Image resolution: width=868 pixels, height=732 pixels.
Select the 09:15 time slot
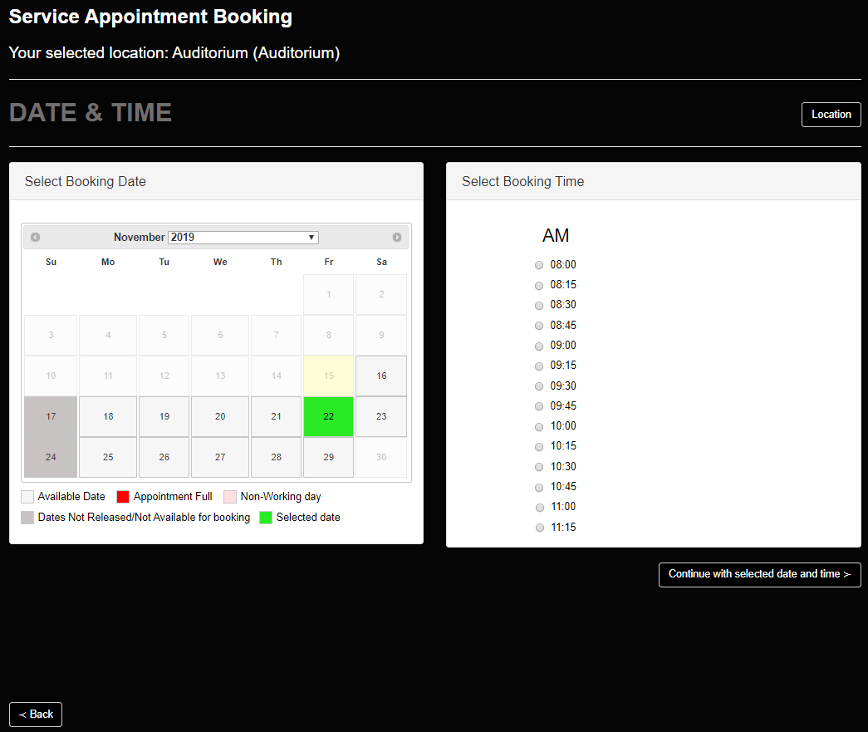539,366
